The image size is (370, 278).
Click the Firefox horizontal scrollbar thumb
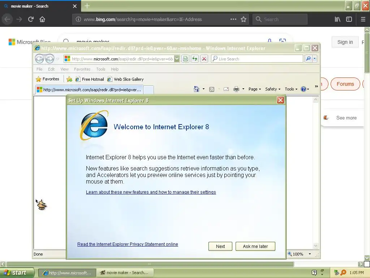tap(150, 264)
